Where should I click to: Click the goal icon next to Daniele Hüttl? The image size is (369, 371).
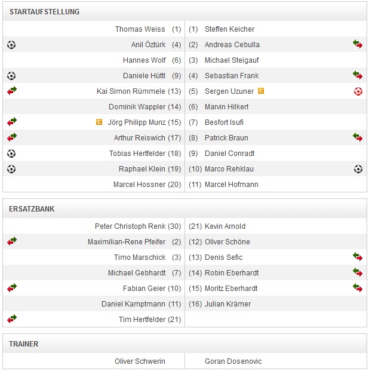[x=11, y=76]
